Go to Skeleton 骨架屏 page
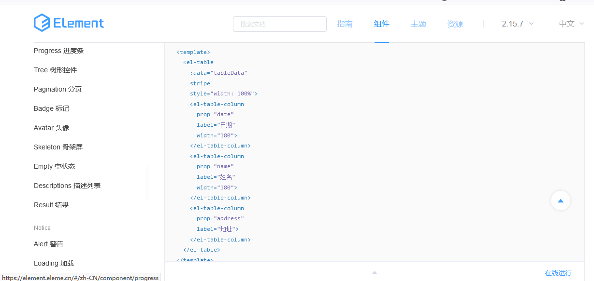Image resolution: width=594 pixels, height=281 pixels. point(58,147)
